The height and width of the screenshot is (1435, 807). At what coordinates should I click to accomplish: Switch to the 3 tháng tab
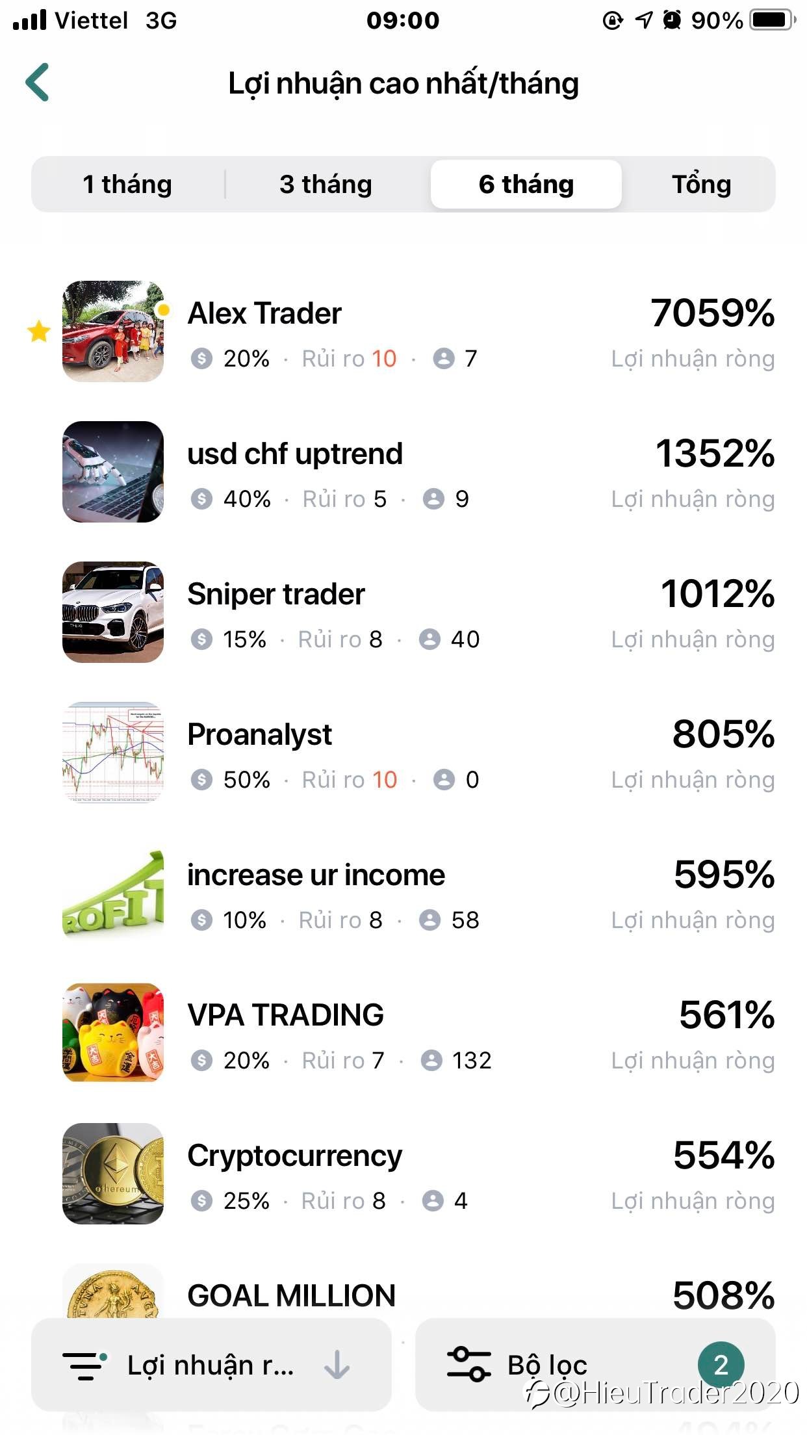(x=326, y=185)
